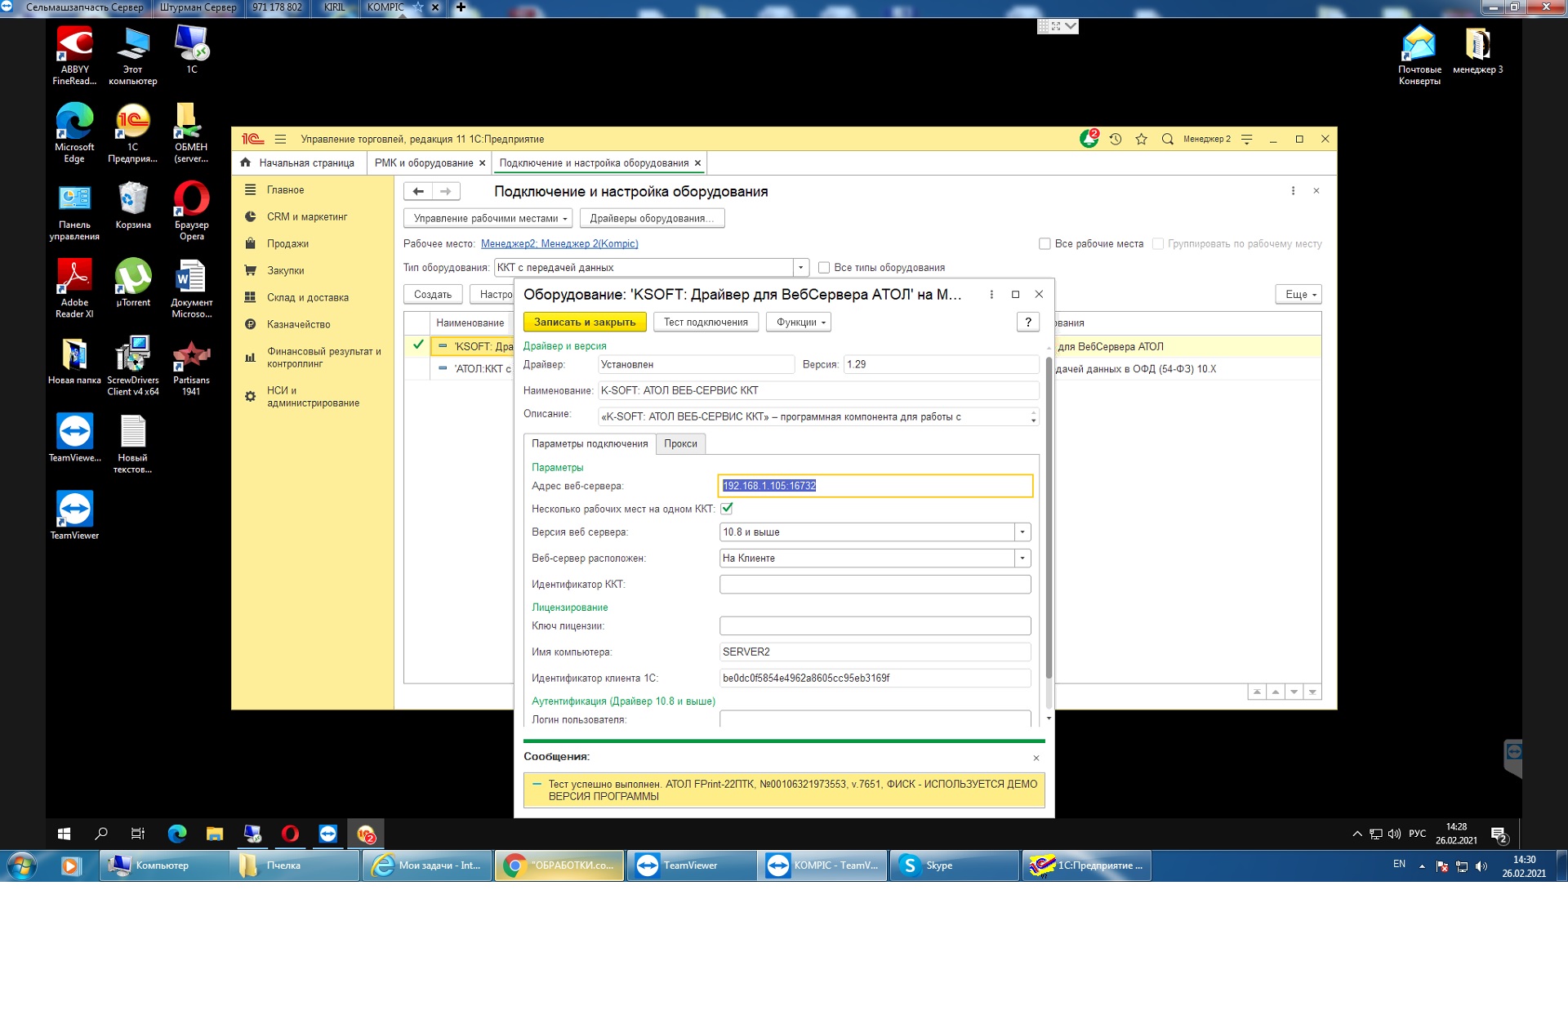Expand Веб-сервер расположен dropdown
1568x1019 pixels.
[x=1022, y=558]
